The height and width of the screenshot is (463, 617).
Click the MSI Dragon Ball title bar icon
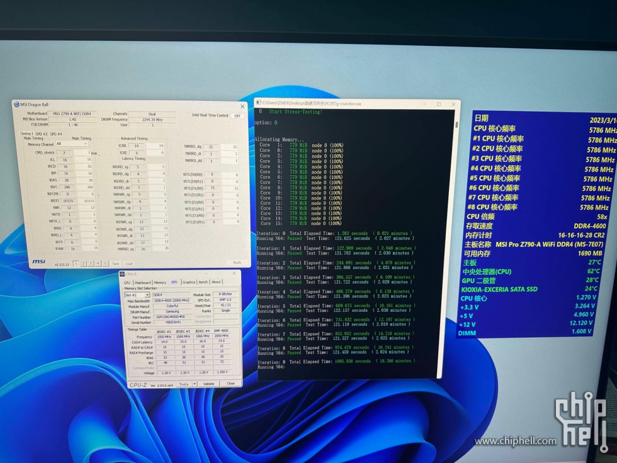pyautogui.click(x=16, y=105)
